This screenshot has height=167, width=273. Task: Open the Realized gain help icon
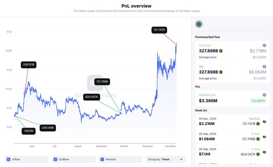point(264,95)
